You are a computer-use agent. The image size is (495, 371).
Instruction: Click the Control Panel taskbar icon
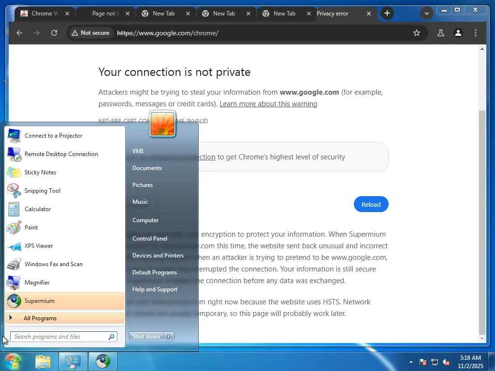(73, 361)
